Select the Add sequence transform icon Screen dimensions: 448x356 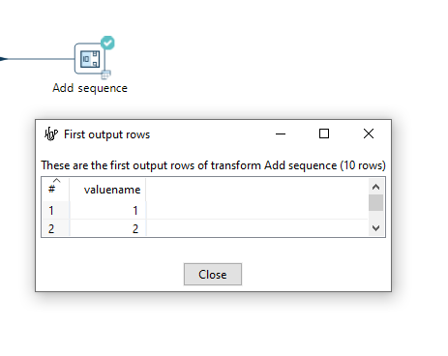[90, 59]
